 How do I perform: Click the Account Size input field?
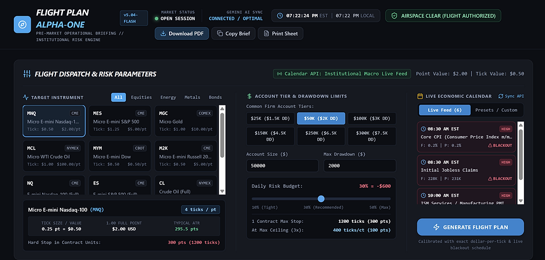click(283, 166)
